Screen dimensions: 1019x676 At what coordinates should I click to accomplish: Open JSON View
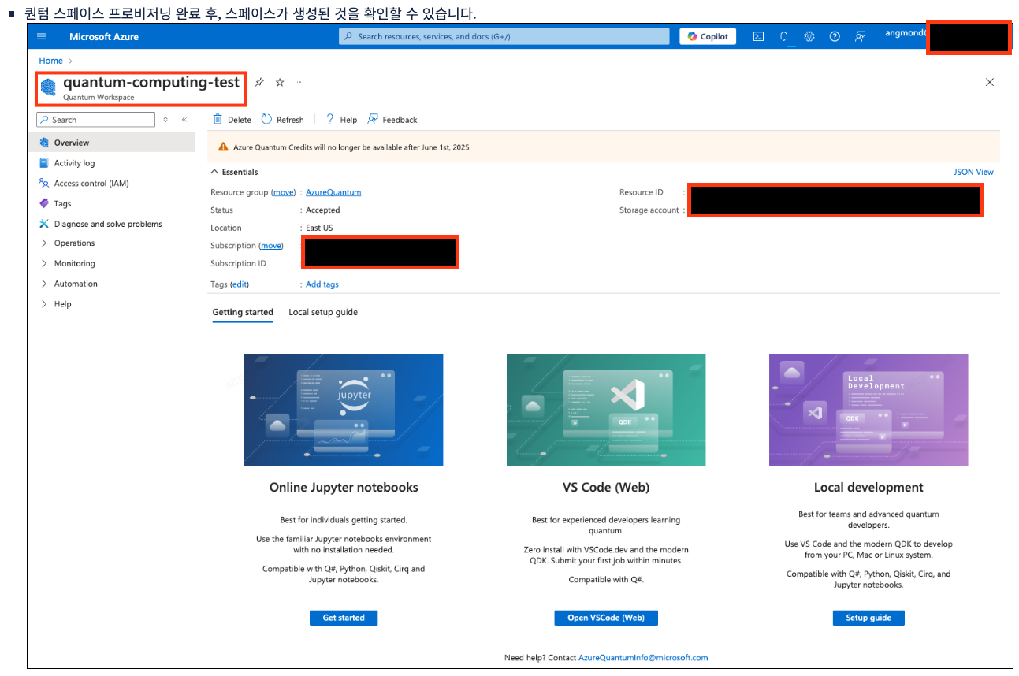click(x=974, y=172)
